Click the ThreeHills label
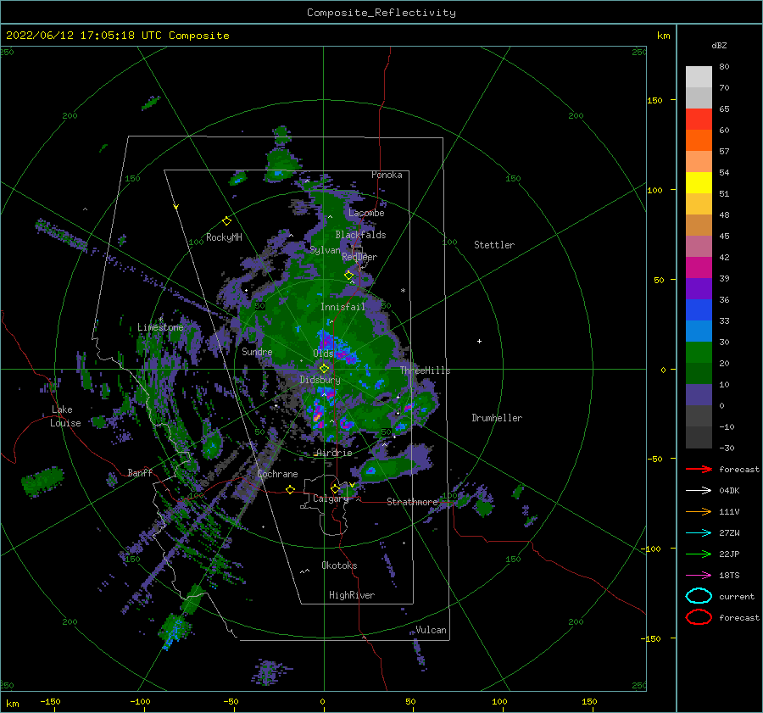 (x=425, y=370)
